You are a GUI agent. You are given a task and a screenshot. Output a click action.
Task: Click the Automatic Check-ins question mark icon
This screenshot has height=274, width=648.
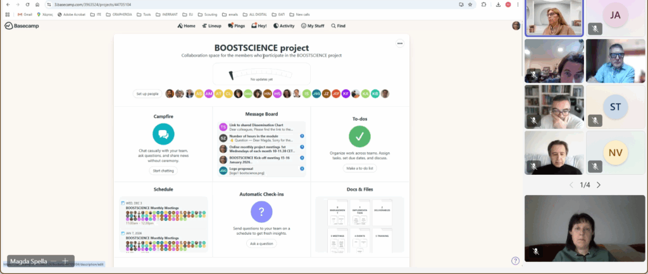tap(261, 211)
